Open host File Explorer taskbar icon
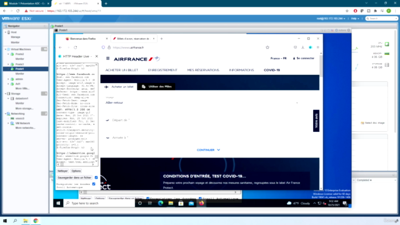The width and height of the screenshot is (400, 225). [26, 221]
